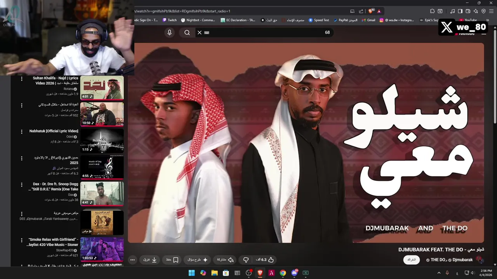
Task: Expand the system tray hidden icons chevron
Action: tap(439, 273)
